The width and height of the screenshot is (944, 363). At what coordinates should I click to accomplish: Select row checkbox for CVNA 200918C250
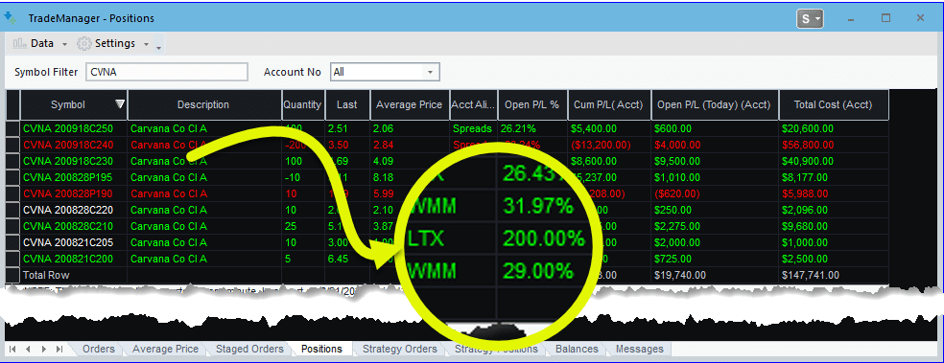tap(12, 128)
